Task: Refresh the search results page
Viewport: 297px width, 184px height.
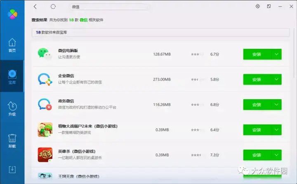Action: 53,7
